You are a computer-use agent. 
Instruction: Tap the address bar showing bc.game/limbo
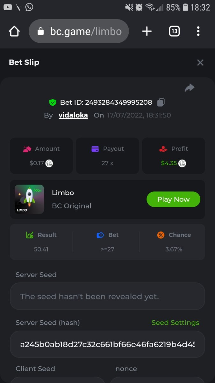click(x=79, y=31)
